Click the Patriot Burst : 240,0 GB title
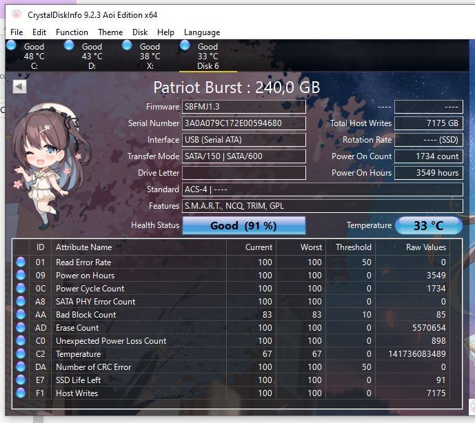Screen dimensions: 475x423 click(x=236, y=87)
